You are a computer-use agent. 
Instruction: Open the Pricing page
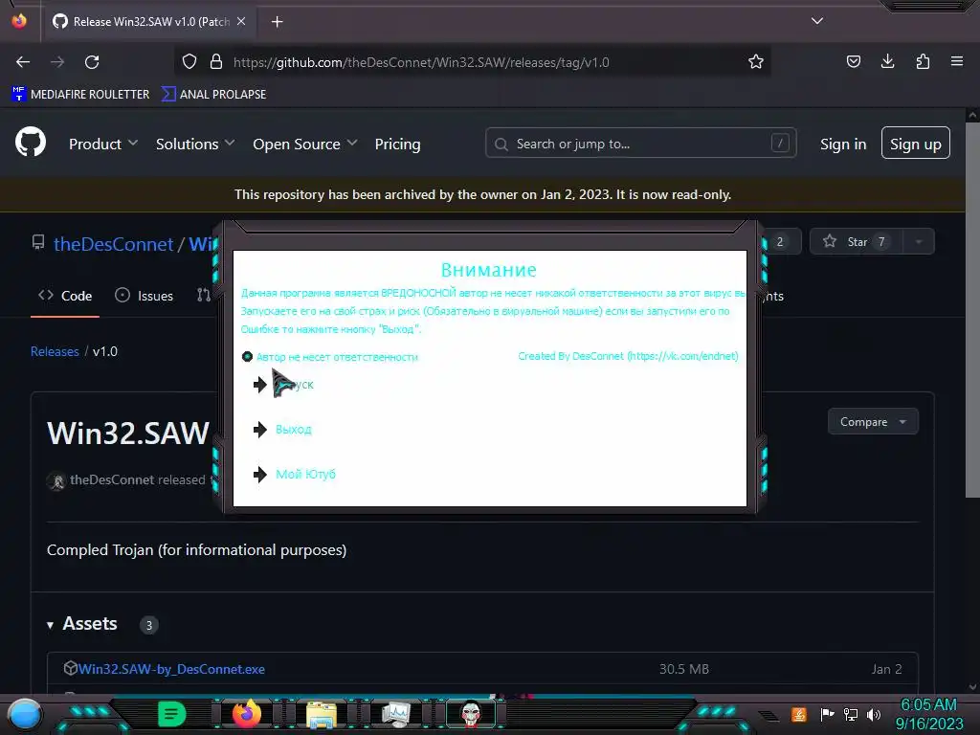pyautogui.click(x=397, y=144)
